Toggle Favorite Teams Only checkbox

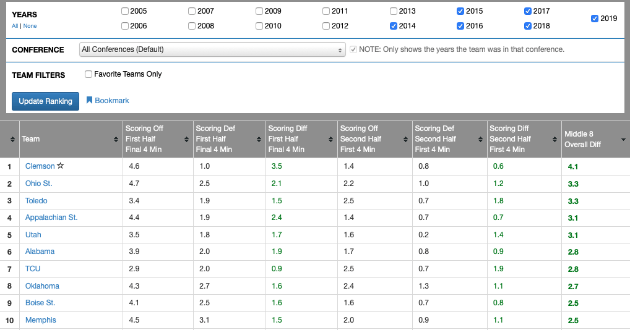[x=88, y=74]
